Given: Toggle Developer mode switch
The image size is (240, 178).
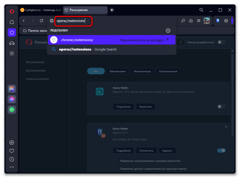Looking at the screenshot, I should [221, 42].
